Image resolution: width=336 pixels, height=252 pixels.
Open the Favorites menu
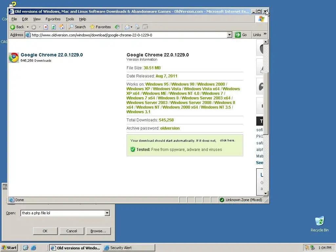(53, 19)
